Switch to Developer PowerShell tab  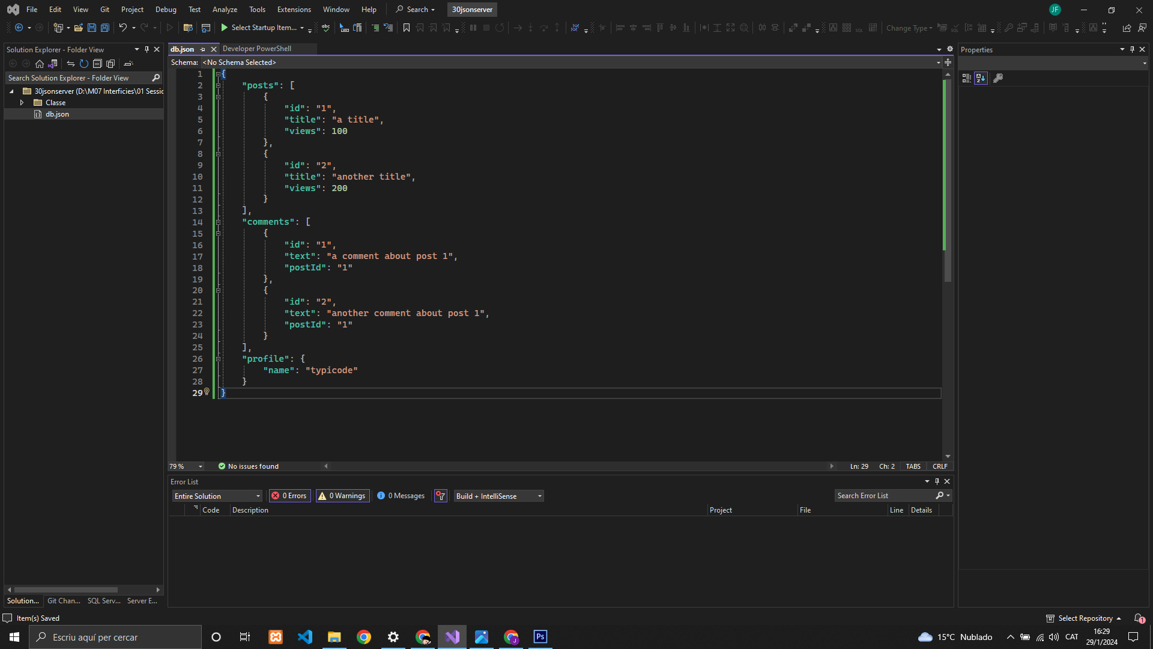(257, 49)
